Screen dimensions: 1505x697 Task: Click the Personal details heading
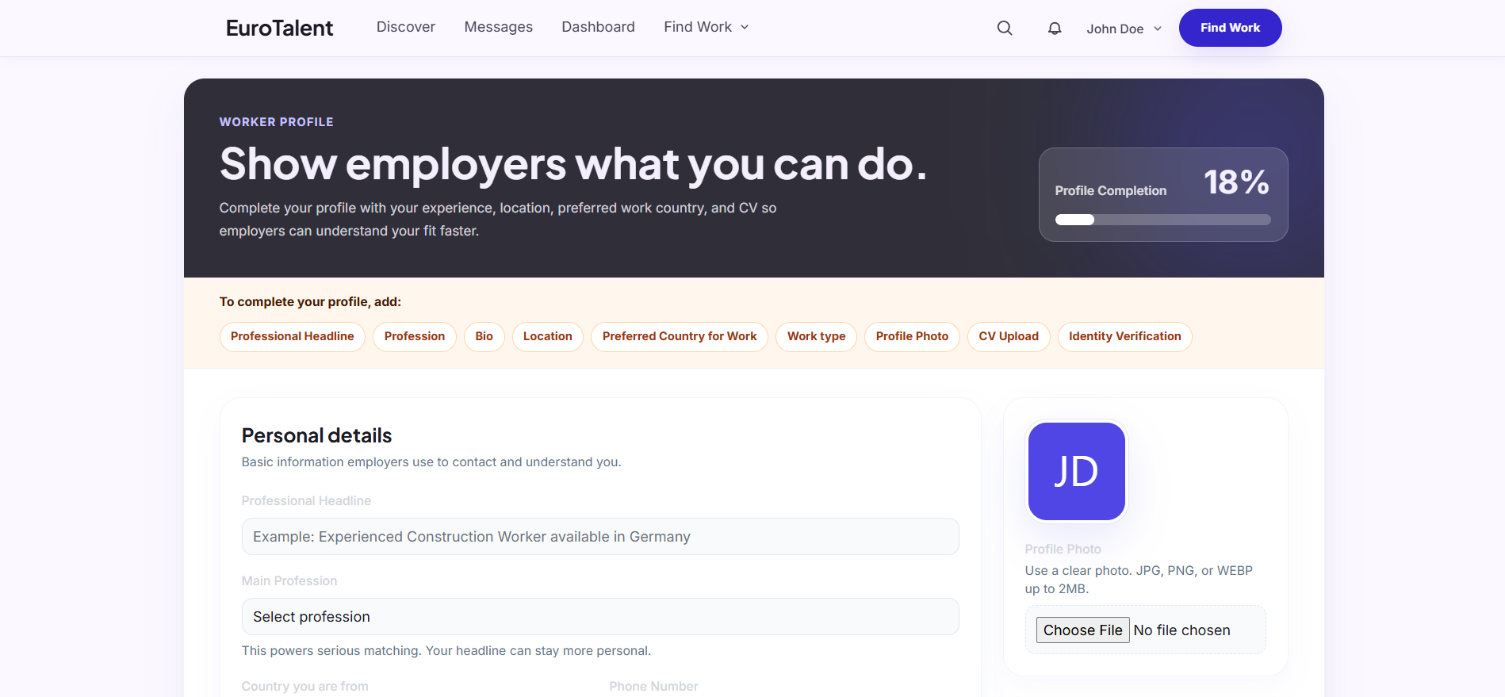pos(317,435)
